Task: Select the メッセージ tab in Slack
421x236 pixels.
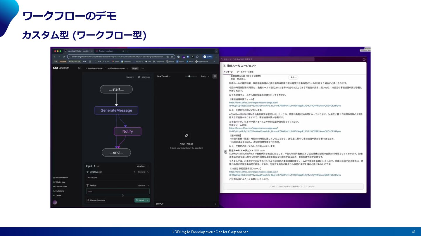Action: point(228,72)
